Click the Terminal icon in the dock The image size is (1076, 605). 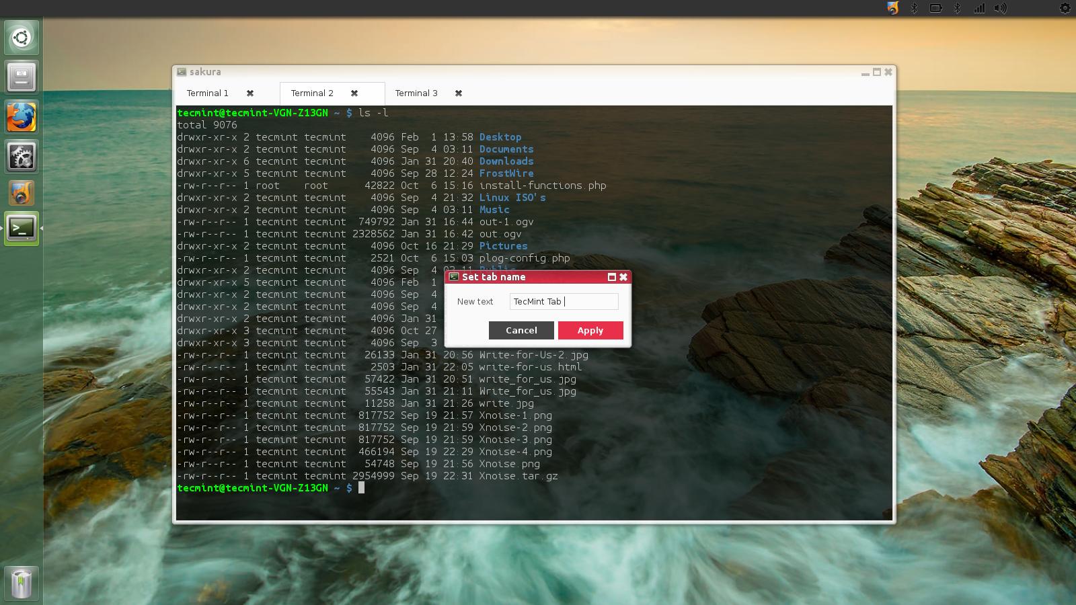pyautogui.click(x=22, y=229)
